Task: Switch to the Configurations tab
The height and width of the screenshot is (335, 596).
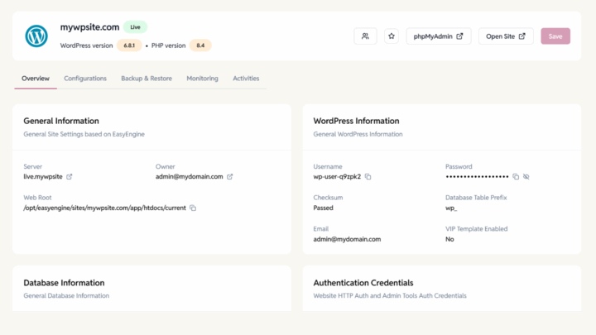Action: (85, 79)
